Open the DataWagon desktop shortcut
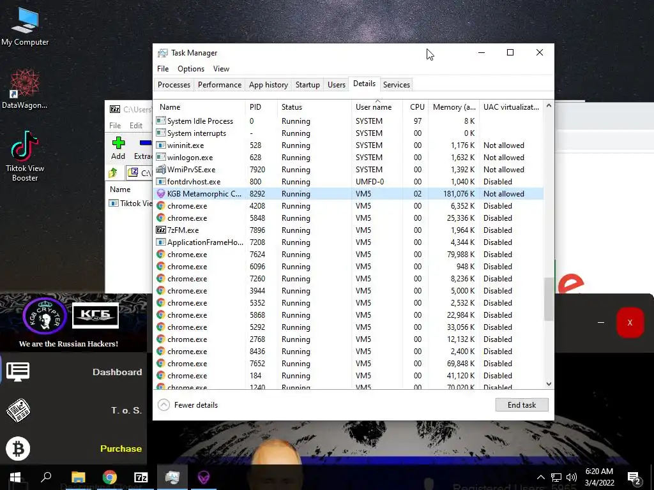 (25, 89)
